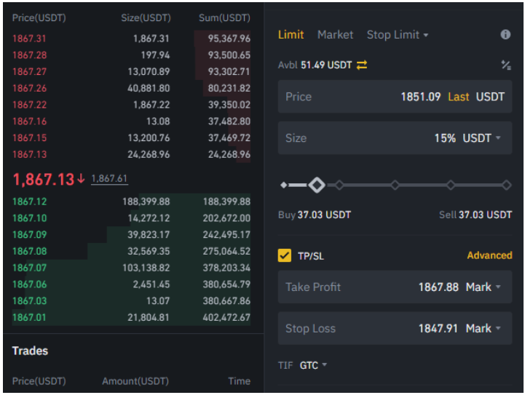This screenshot has width=525, height=395.
Task: Expand the TIF GTC dropdown
Action: [x=314, y=365]
